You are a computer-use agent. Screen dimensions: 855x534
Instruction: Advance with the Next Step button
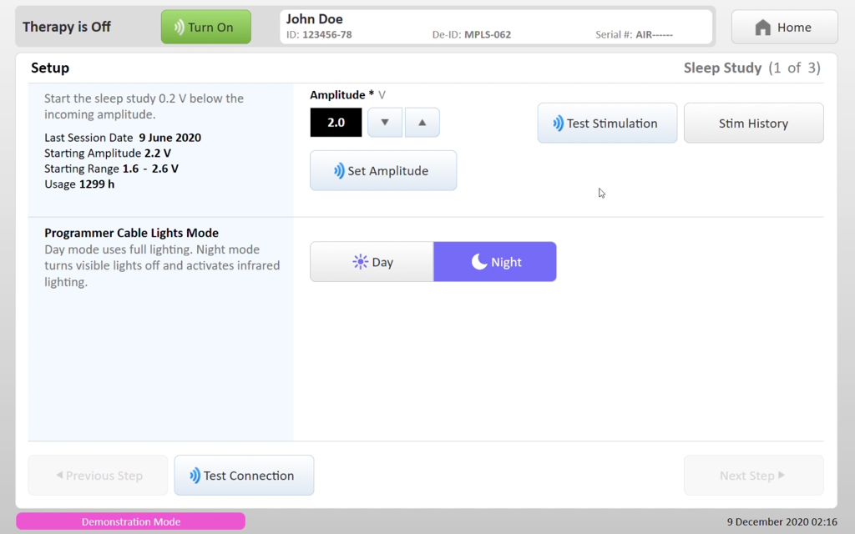pyautogui.click(x=754, y=475)
